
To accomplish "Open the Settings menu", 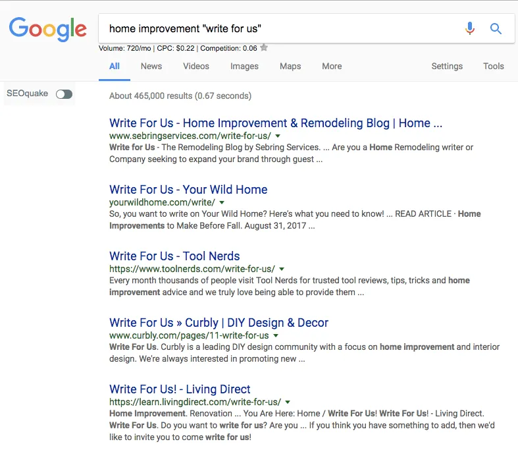I will 447,67.
